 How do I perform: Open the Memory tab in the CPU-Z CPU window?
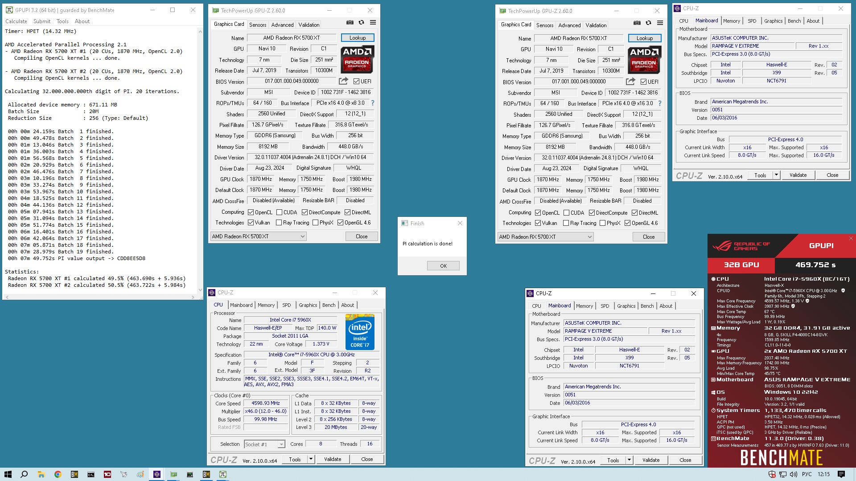(266, 305)
